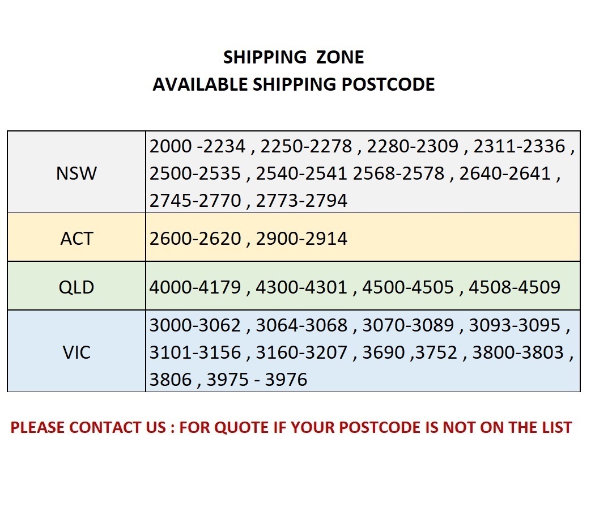Click ACT postcode range 2600-2620
This screenshot has height=510, width=595.
point(195,239)
